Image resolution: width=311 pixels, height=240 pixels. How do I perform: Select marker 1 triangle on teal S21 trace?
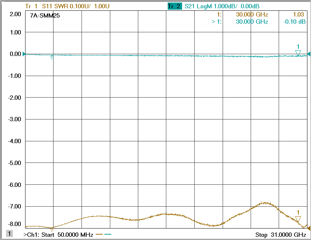[298, 53]
